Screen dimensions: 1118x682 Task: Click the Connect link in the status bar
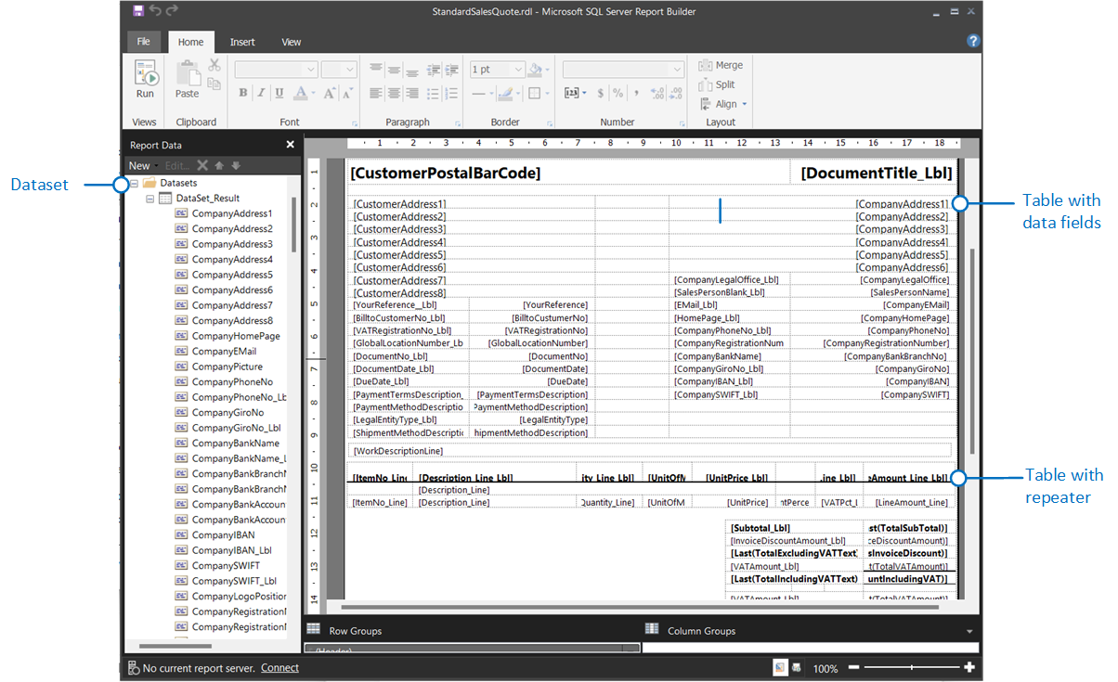pyautogui.click(x=279, y=667)
